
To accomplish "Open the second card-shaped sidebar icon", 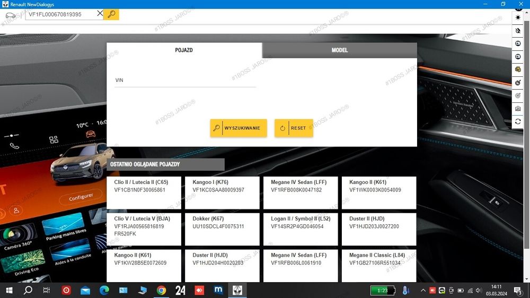I will (x=518, y=57).
